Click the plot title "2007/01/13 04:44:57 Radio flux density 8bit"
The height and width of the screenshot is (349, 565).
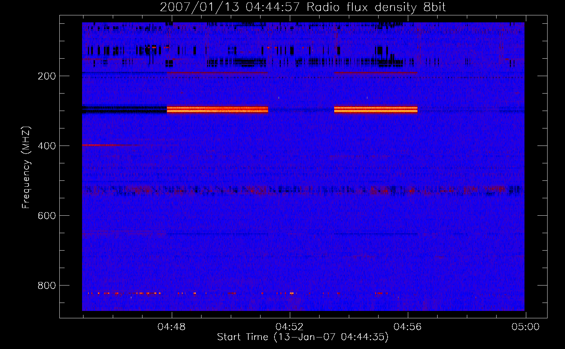click(x=303, y=7)
